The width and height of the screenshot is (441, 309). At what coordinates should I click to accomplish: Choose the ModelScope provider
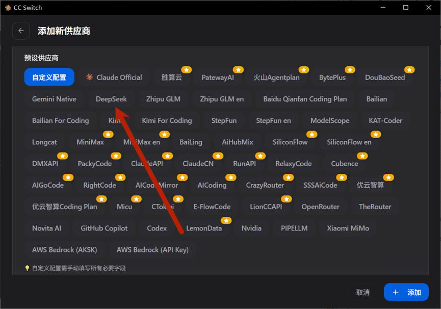330,120
